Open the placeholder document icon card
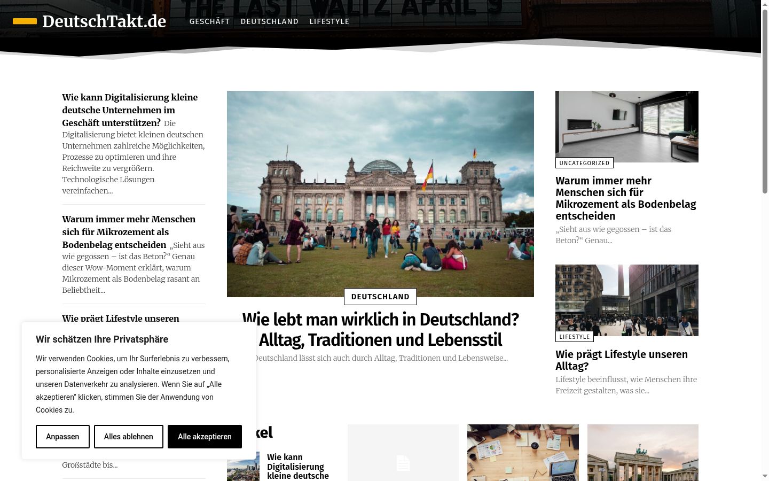769x481 pixels. point(403,453)
